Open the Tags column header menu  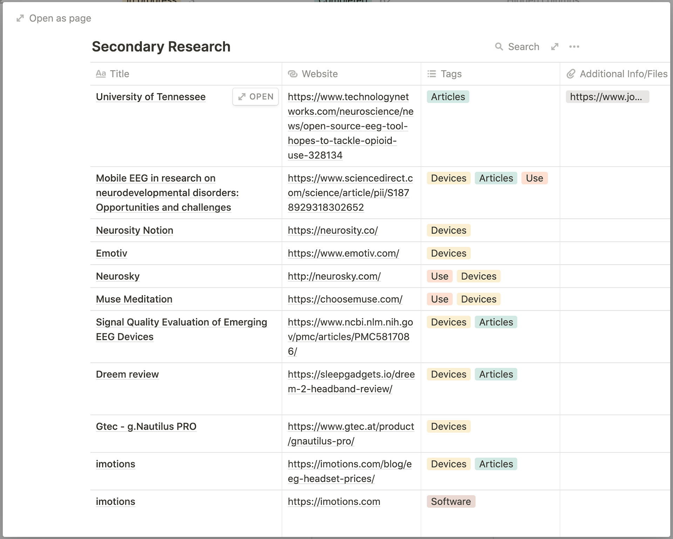pyautogui.click(x=451, y=74)
